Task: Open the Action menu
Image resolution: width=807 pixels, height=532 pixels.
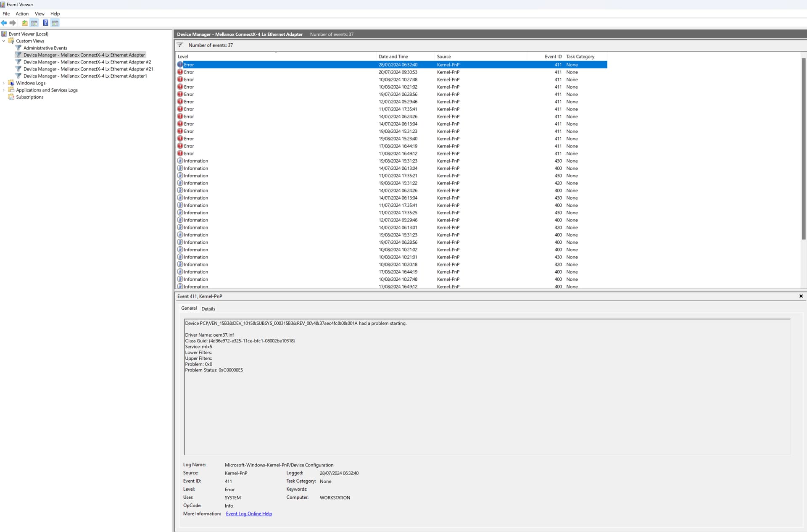Action: 22,14
